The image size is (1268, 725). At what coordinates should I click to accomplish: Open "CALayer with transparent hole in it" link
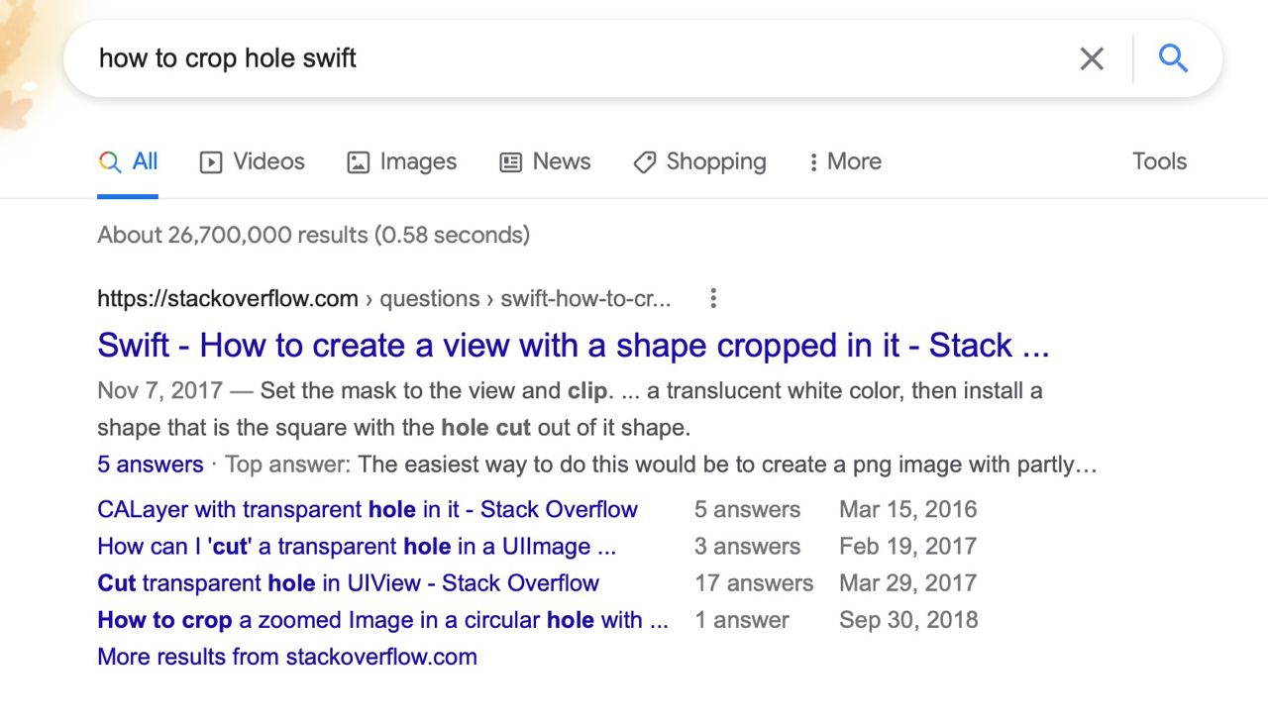[x=367, y=510]
